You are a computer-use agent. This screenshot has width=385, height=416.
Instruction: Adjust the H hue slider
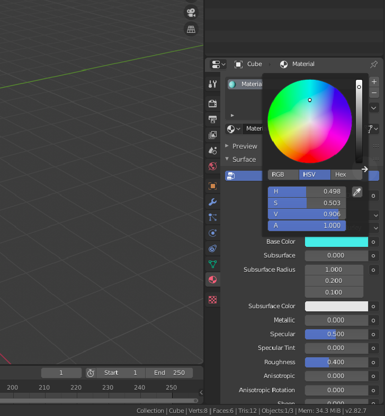[x=307, y=191]
